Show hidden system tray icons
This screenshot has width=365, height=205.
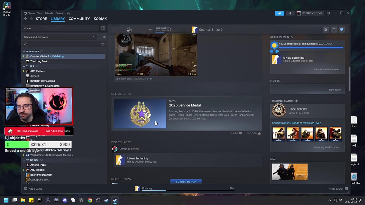coord(330,200)
